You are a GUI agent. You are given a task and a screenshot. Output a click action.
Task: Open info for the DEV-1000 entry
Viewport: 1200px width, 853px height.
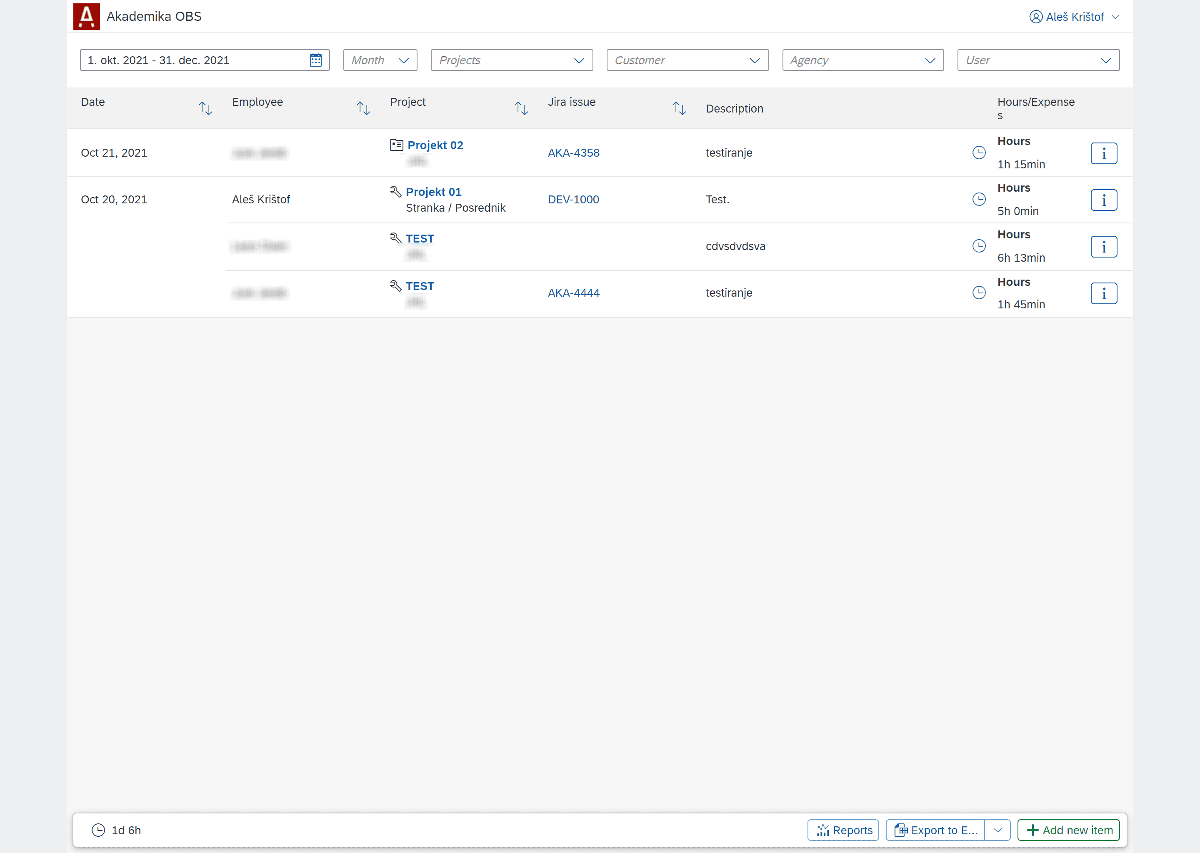(1103, 200)
